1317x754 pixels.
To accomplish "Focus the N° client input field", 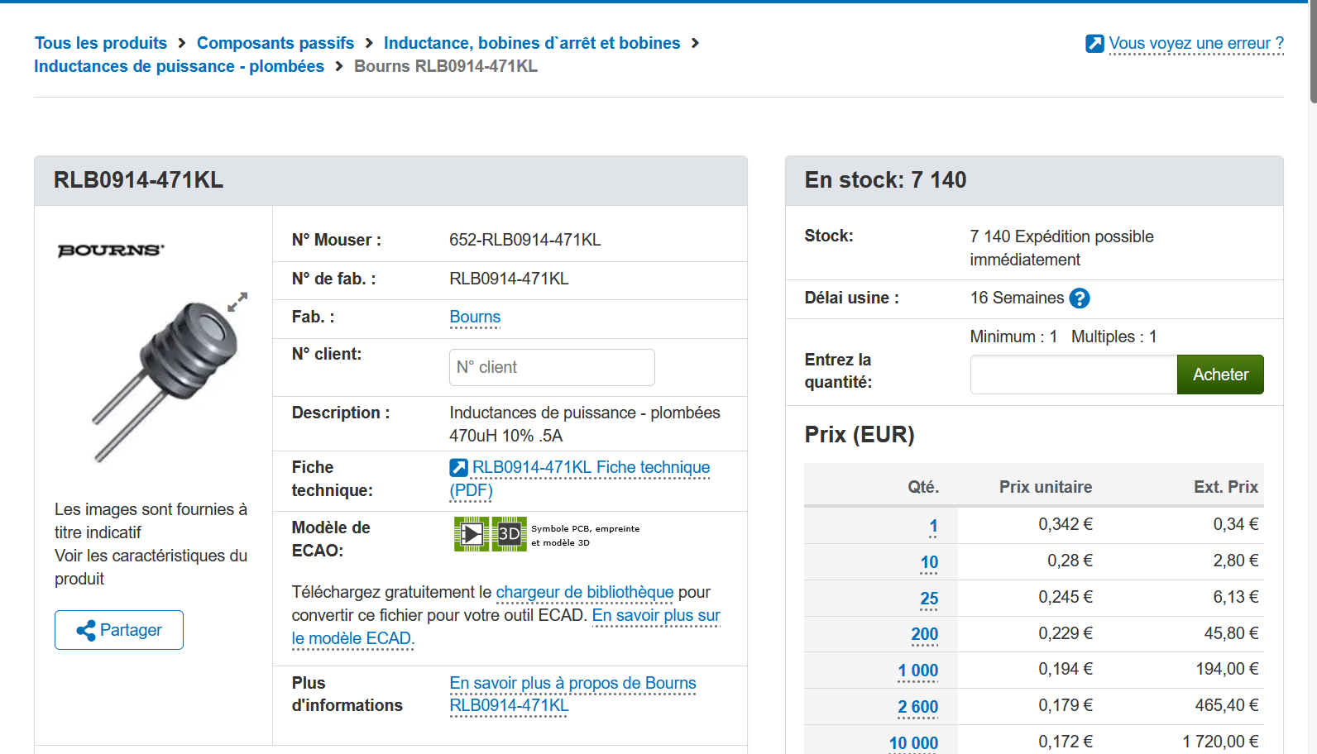I will pyautogui.click(x=552, y=367).
